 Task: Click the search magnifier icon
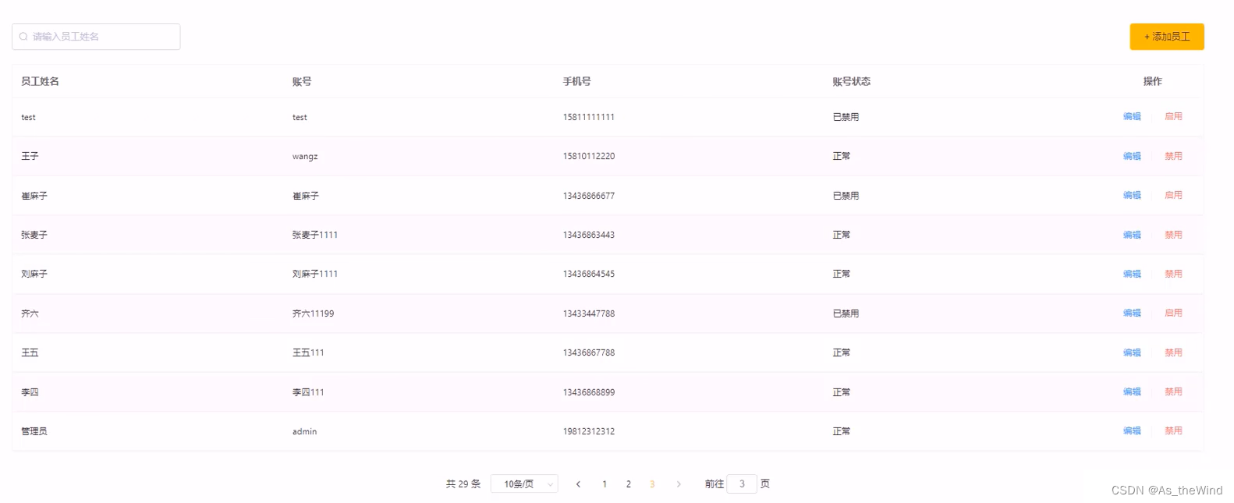(23, 37)
